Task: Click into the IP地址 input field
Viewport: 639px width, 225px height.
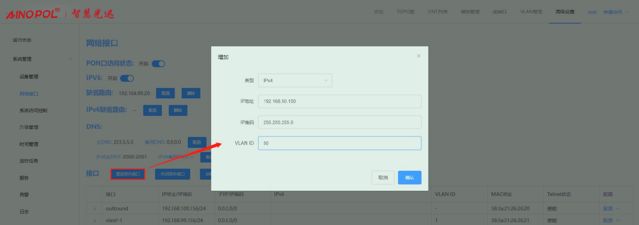Action: click(x=339, y=101)
